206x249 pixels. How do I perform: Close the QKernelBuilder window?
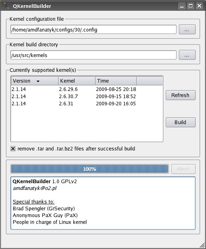[199, 6]
